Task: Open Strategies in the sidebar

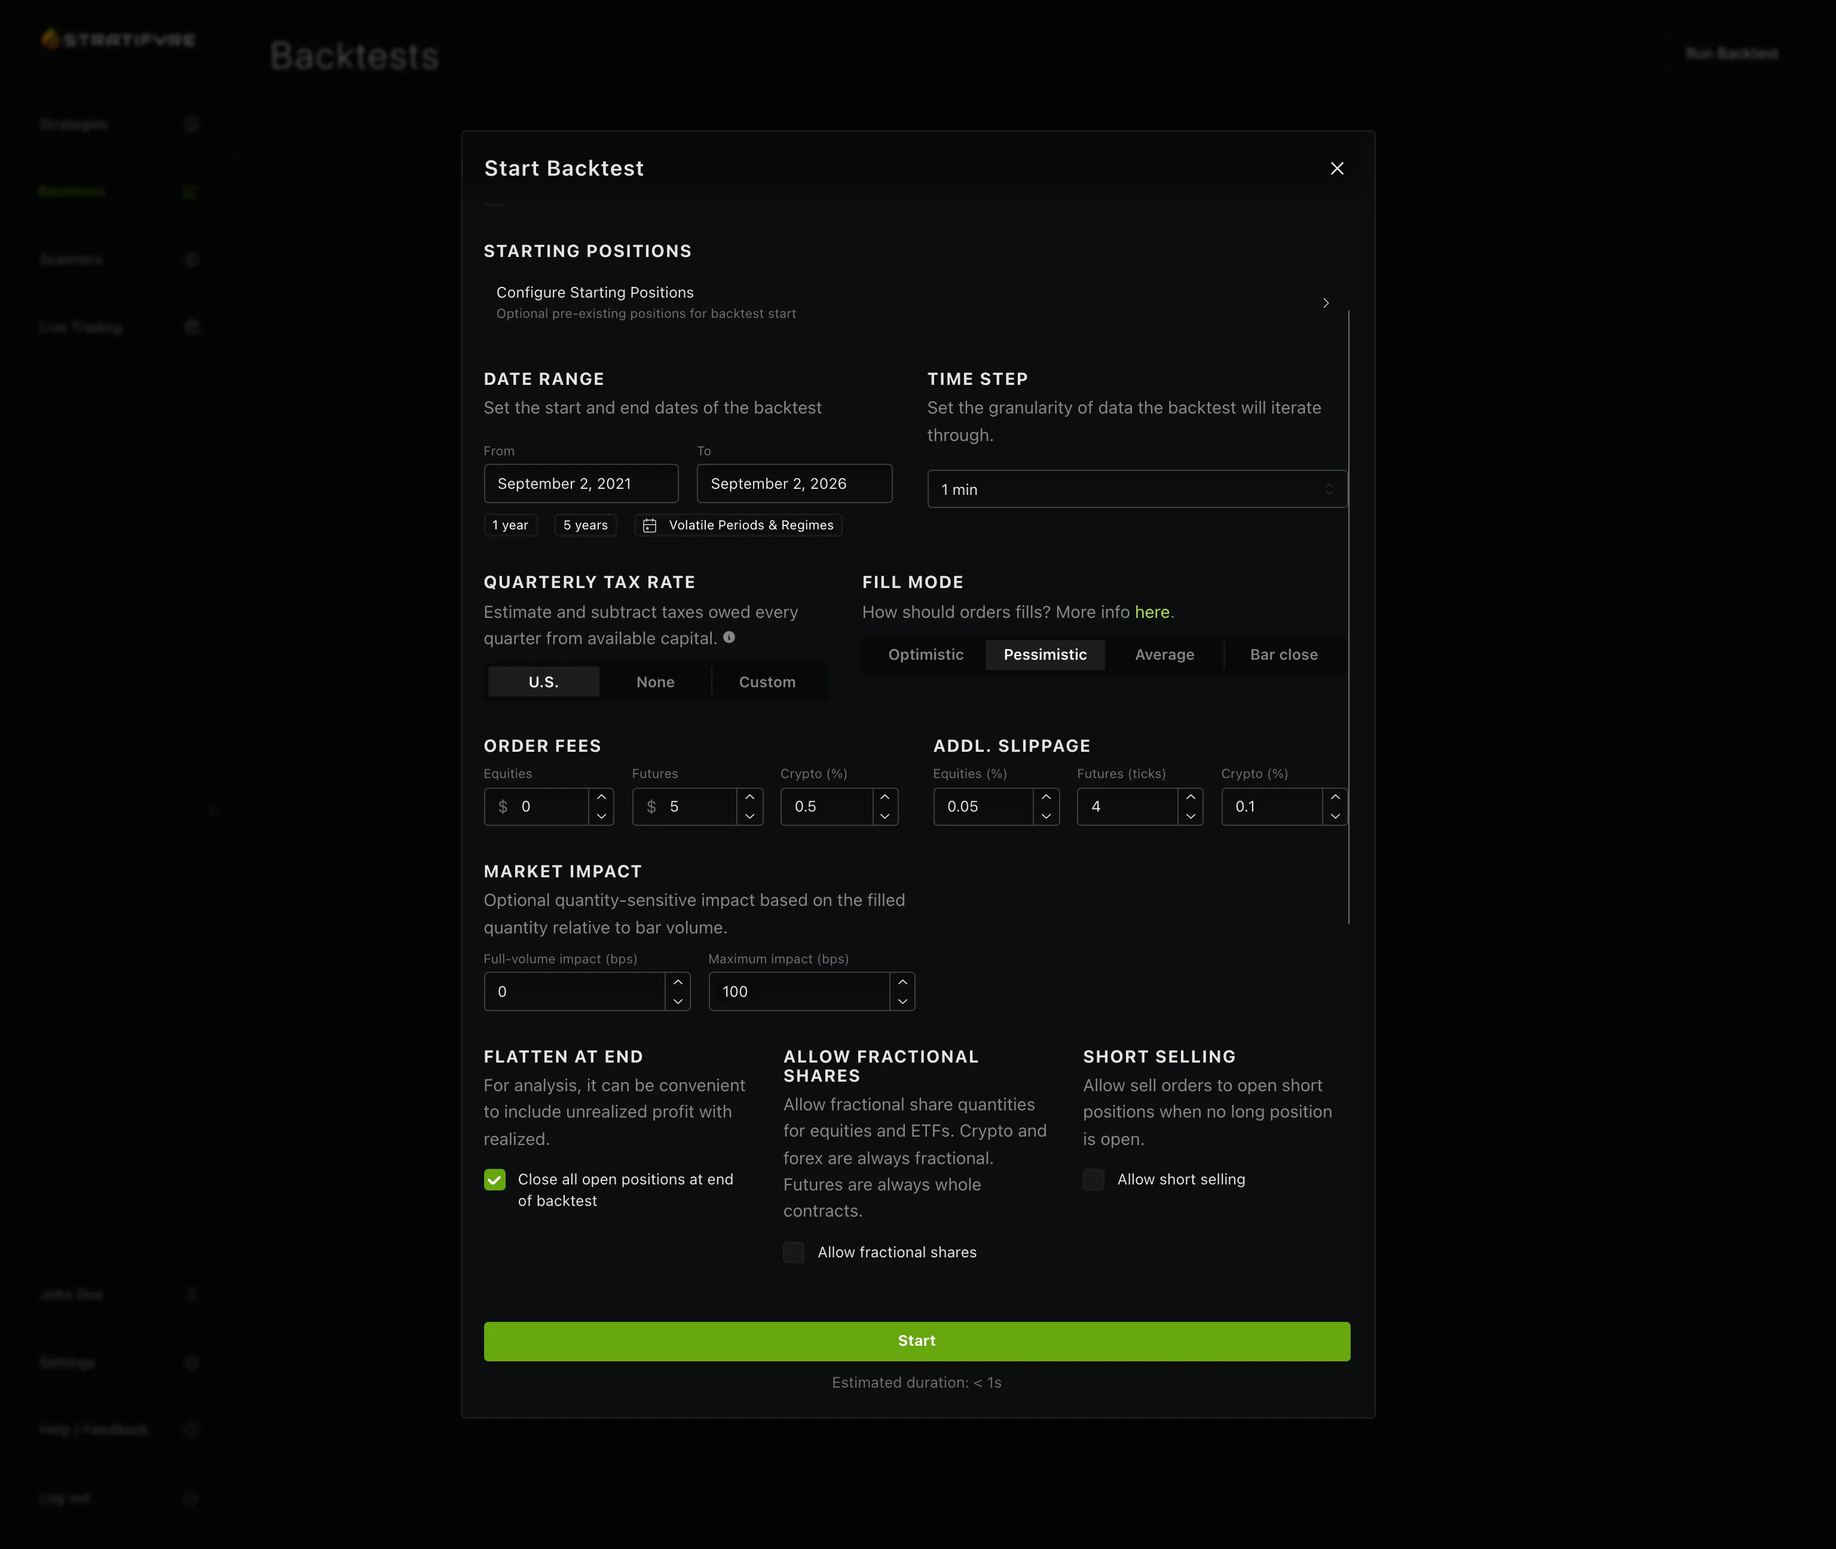Action: click(120, 125)
